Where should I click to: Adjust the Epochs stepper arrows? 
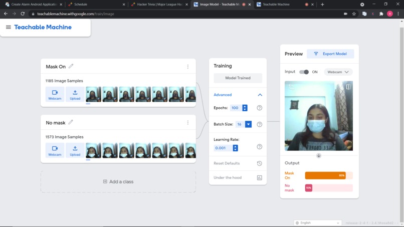point(245,108)
